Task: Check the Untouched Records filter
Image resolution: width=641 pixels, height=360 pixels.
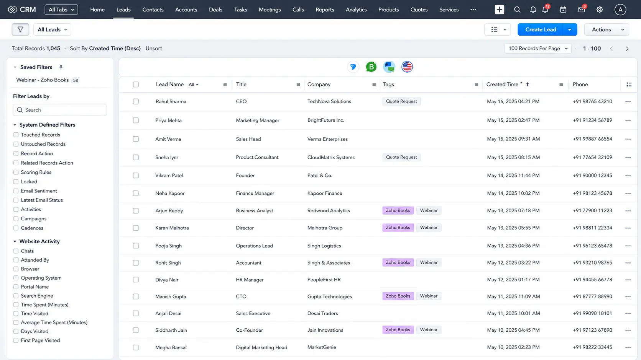Action: pyautogui.click(x=16, y=144)
